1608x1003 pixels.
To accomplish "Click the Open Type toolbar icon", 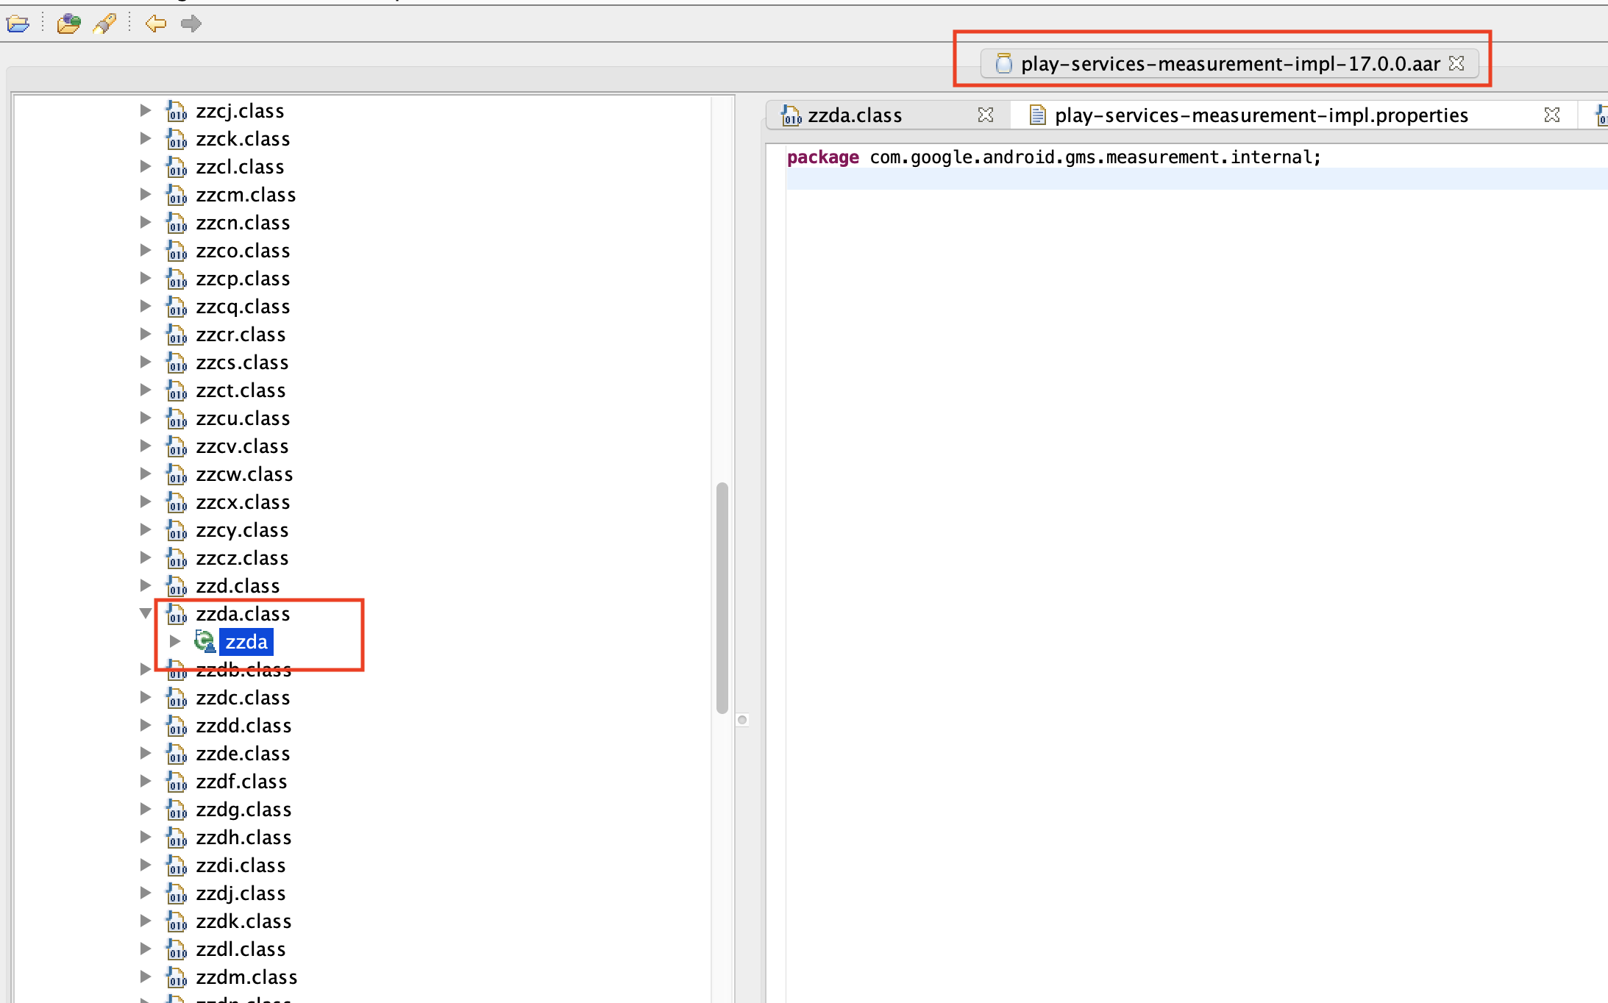I will (68, 24).
